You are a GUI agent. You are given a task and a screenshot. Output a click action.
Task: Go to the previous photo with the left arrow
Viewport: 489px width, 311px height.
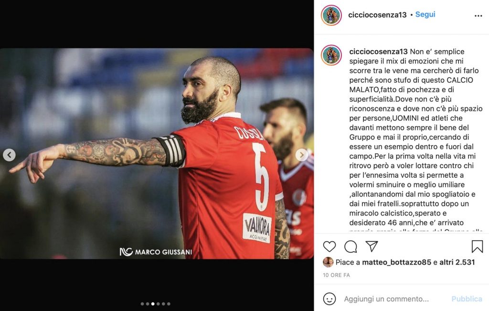click(10, 155)
